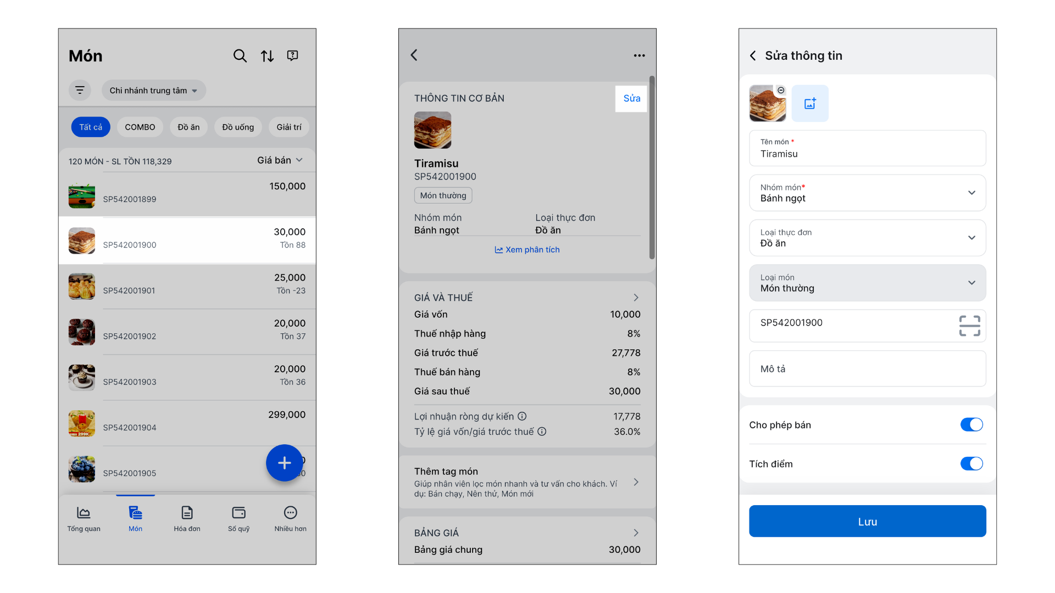Select the Đồ uống category chip

[x=238, y=127]
